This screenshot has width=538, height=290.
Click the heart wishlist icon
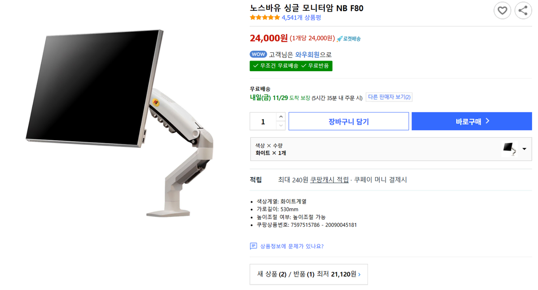(x=502, y=11)
